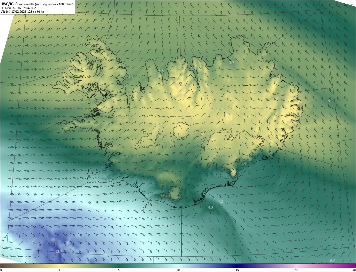
Task: Click the 7.2 value label off the south coast
Action: [x=221, y=201]
